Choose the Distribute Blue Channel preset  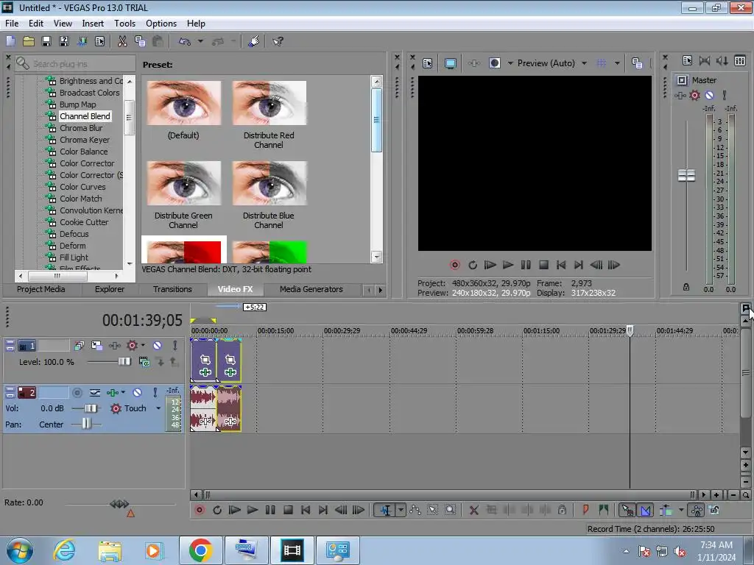click(269, 195)
